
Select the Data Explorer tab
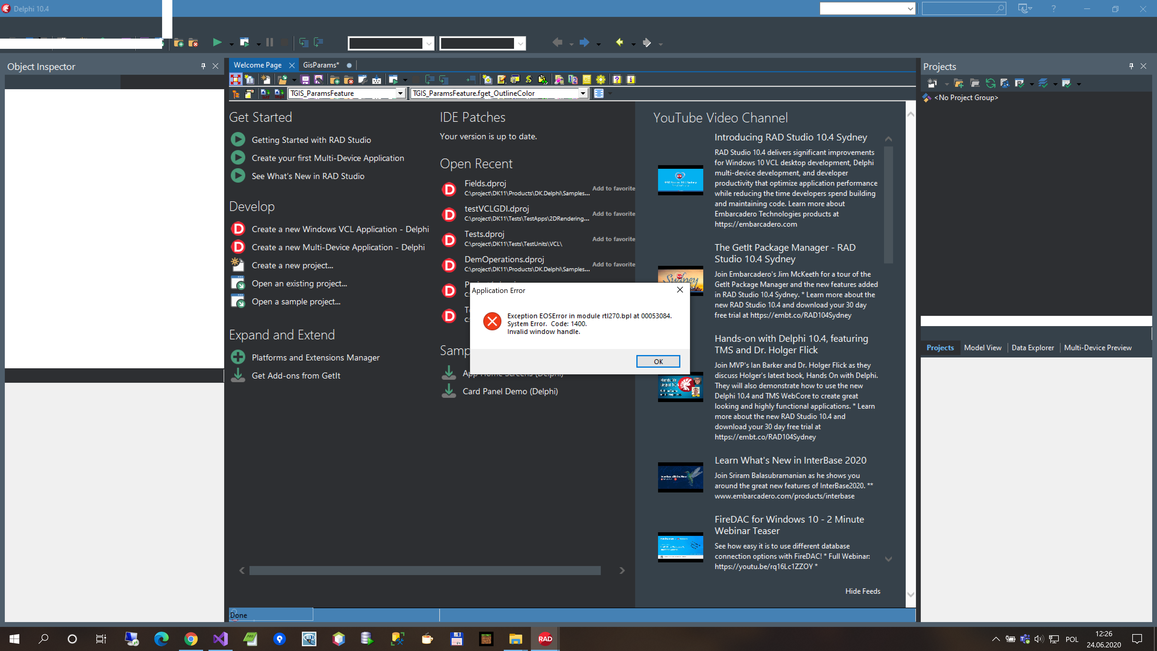point(1033,347)
